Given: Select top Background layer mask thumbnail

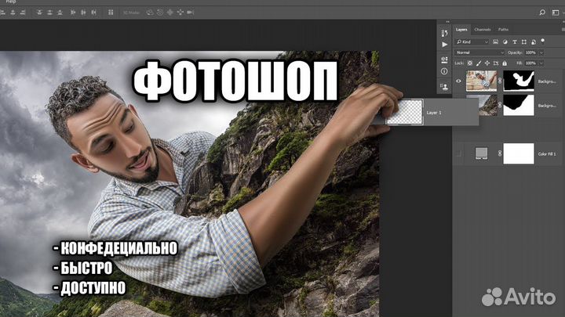Looking at the screenshot, I should (519, 81).
